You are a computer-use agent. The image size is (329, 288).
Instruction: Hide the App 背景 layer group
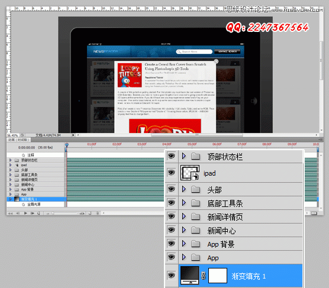(172, 244)
